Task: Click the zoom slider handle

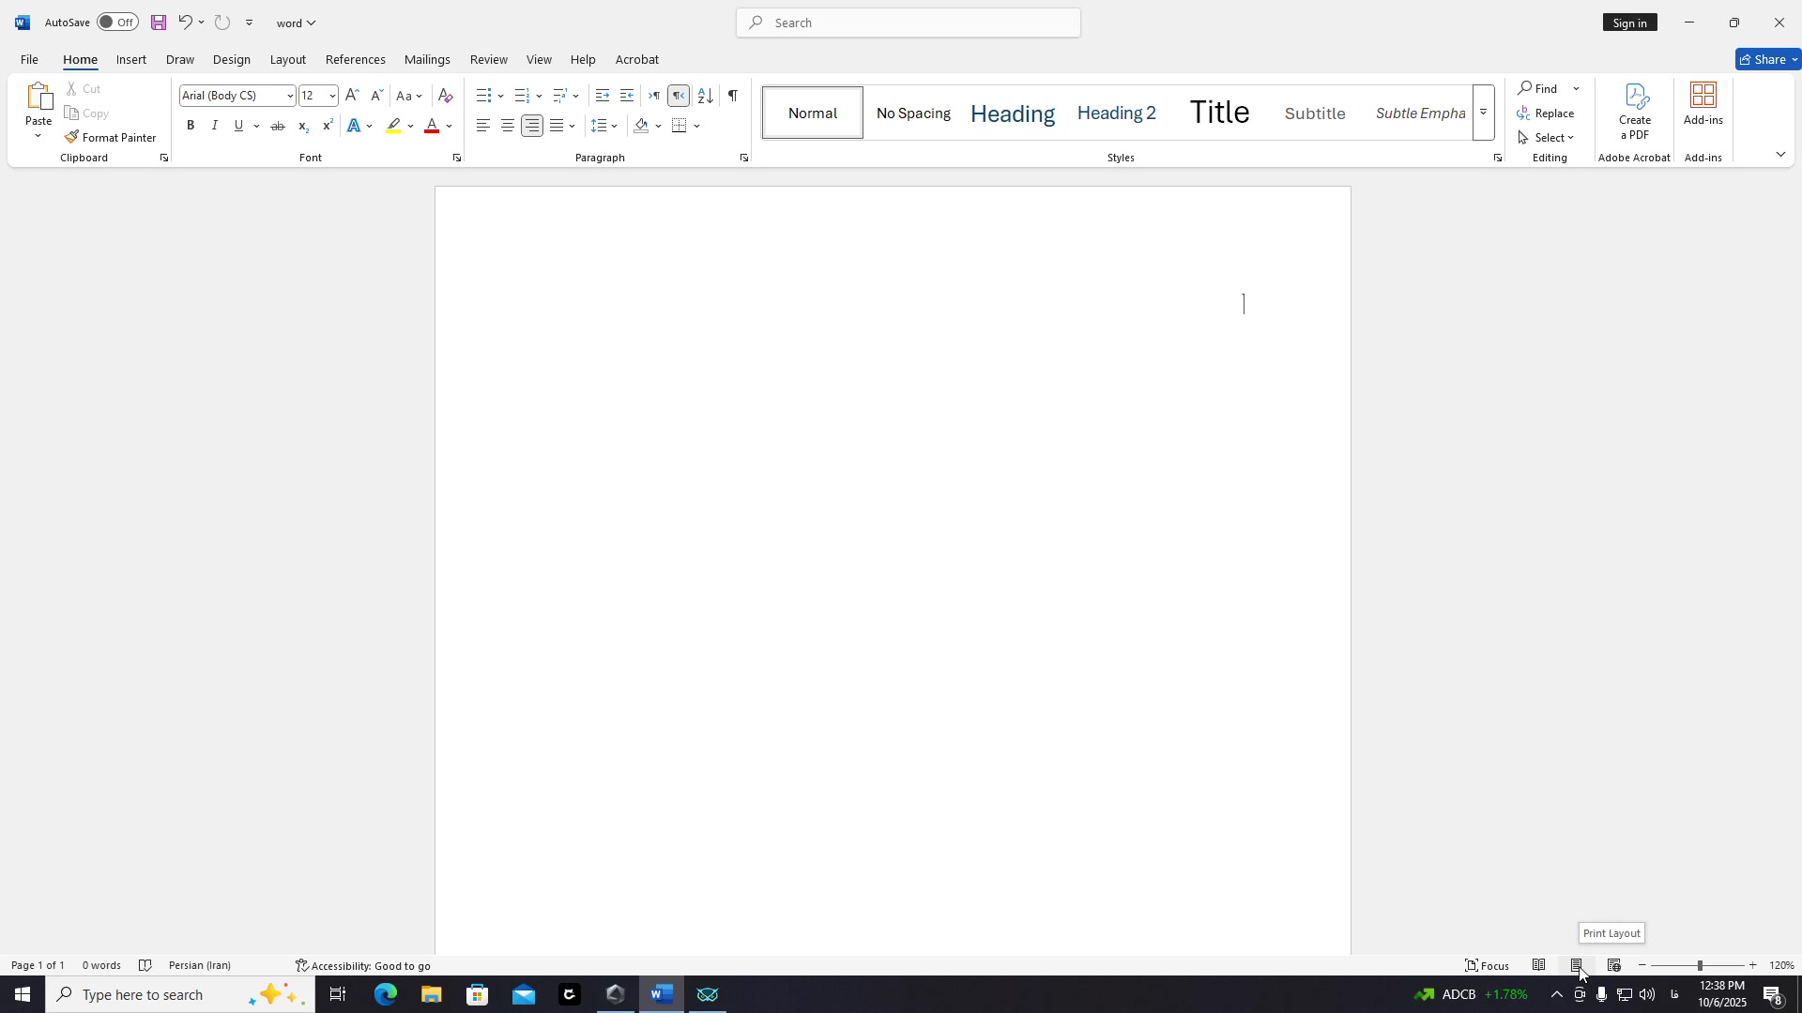Action: click(x=1699, y=965)
